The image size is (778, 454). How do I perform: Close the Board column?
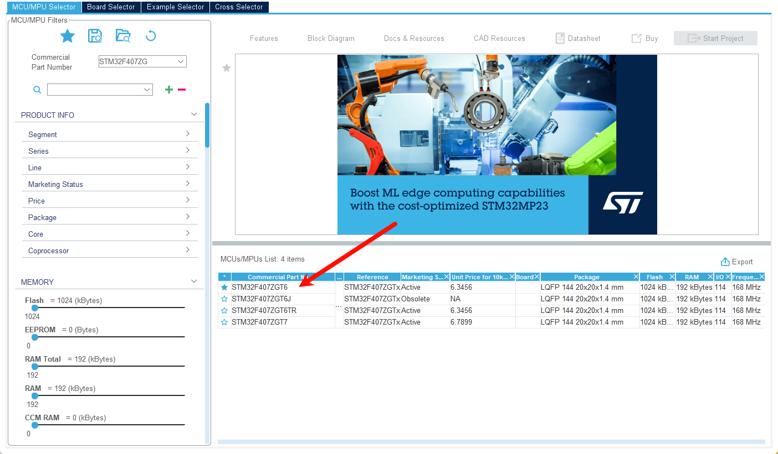click(537, 277)
